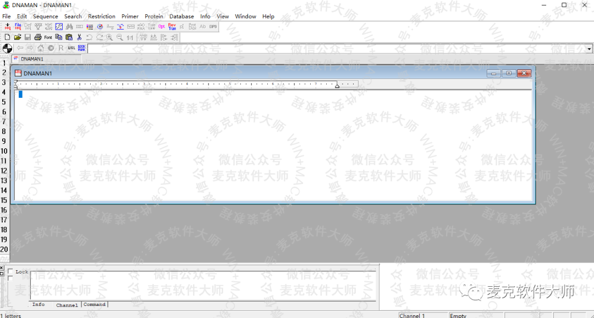Open the Protein menu
594x318 pixels.
click(x=154, y=16)
